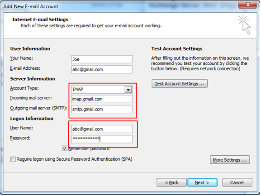Focus the E-mail Address input field

click(102, 69)
